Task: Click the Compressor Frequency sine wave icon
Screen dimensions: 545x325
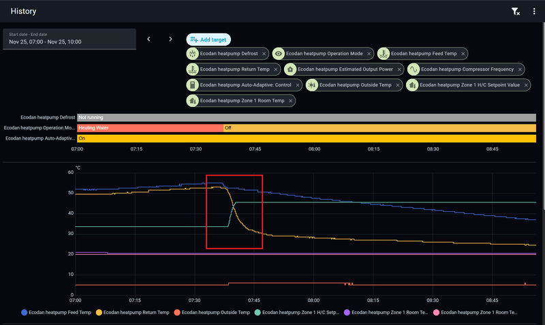Action: 414,69
